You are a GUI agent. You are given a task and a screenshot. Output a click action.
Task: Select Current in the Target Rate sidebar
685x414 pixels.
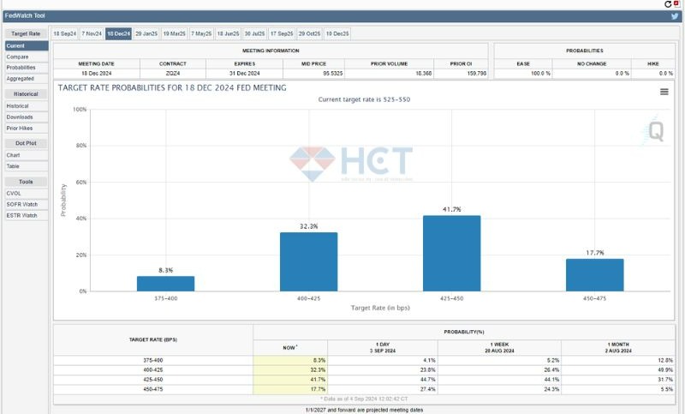click(x=27, y=46)
